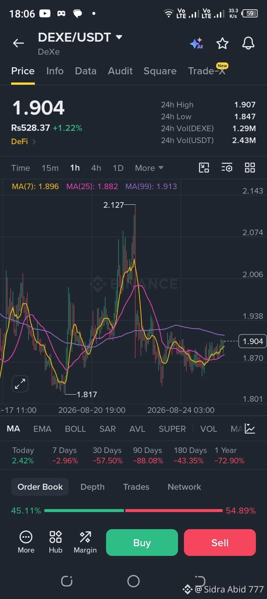Tap the MA(25): 1.882 legend value

[x=92, y=187]
